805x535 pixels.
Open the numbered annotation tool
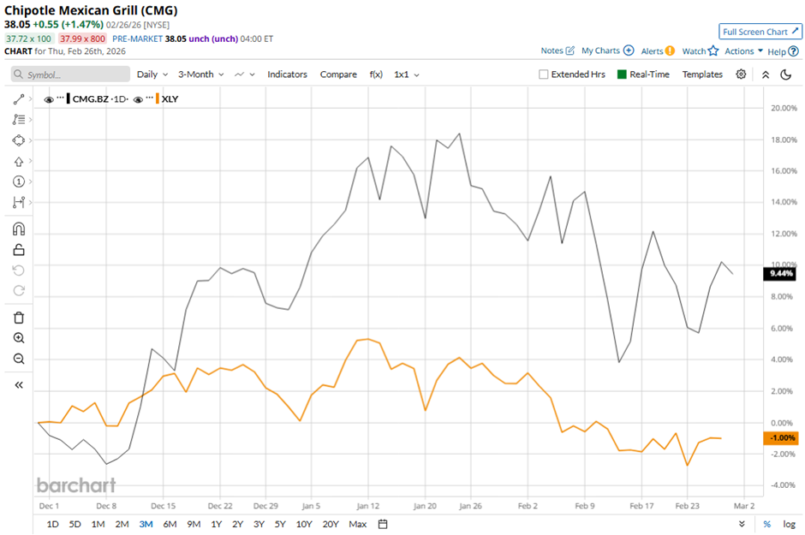(19, 181)
